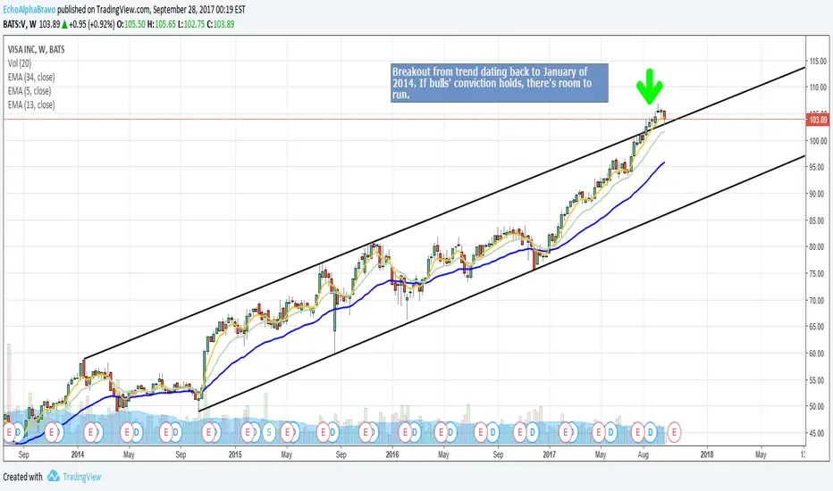Click the 65.00 price axis label
This screenshot has width=833, height=491.
tap(818, 327)
